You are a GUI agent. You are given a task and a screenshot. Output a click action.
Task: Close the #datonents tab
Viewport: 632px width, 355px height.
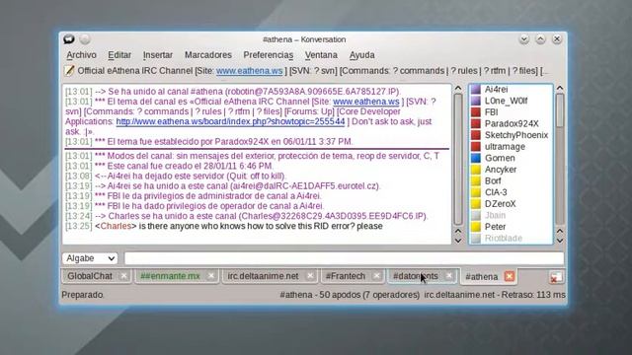point(449,276)
